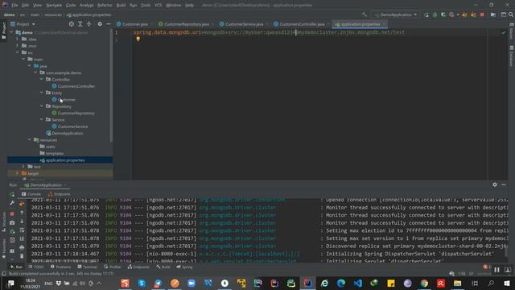
Task: Click the Rerun DemoApplication toolbar icon
Action: tap(426, 14)
